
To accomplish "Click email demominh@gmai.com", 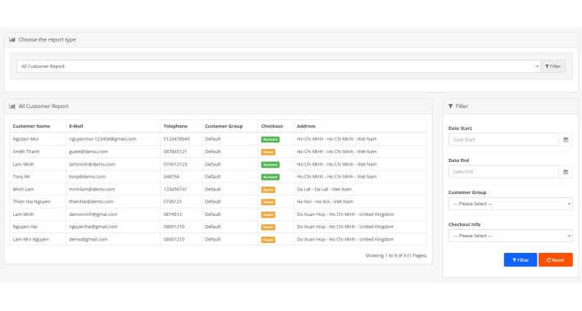I will [93, 214].
